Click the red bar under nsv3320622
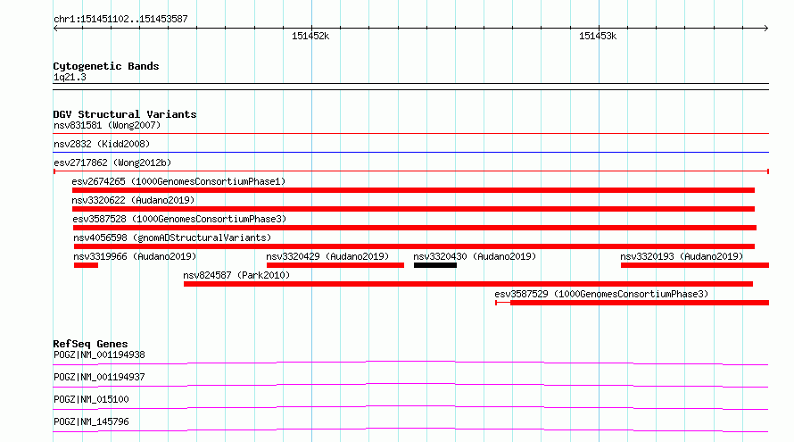This screenshot has height=442, width=794. coord(413,209)
